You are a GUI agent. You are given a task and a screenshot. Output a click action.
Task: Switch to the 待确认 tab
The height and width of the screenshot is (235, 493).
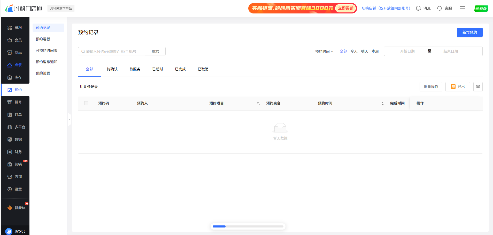coord(112,69)
